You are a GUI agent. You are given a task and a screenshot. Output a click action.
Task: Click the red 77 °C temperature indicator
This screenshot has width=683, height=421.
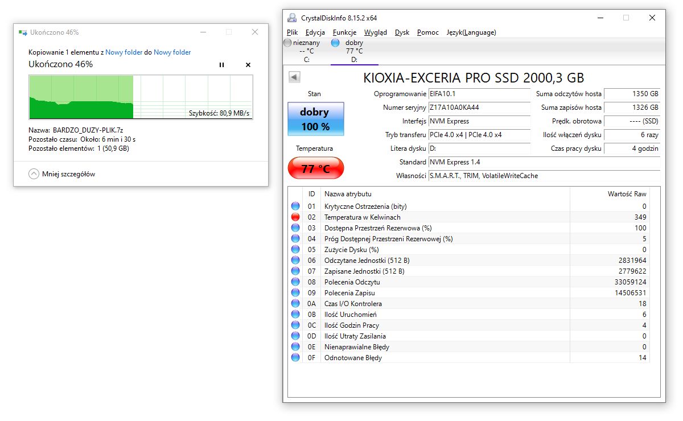click(316, 168)
